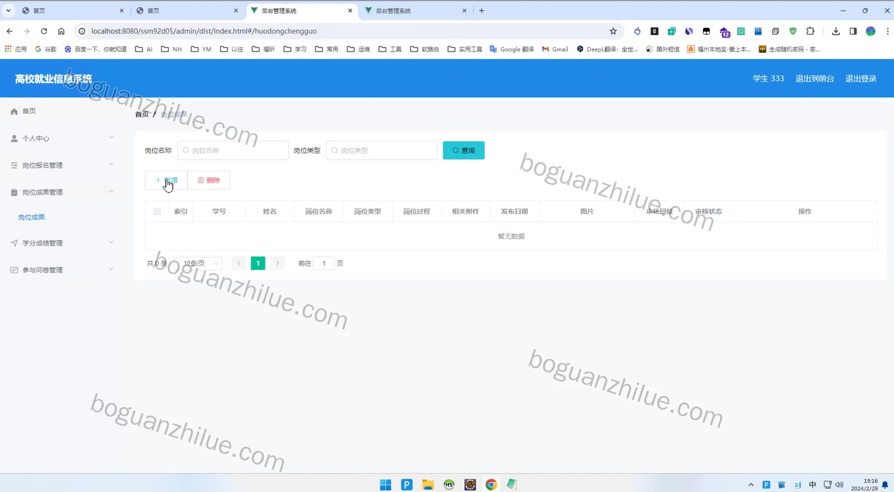
Task: Click the browser back arrow
Action: coord(9,31)
